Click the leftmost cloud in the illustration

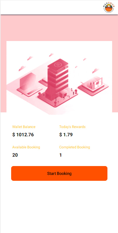(x=22, y=68)
